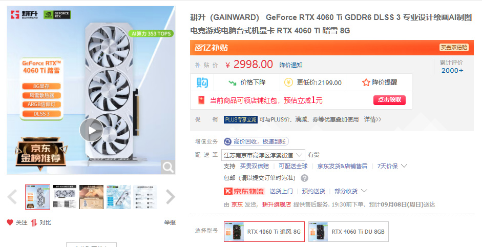Click the green 价格下降 trend icon
The image size is (482, 247).
[x=233, y=83]
